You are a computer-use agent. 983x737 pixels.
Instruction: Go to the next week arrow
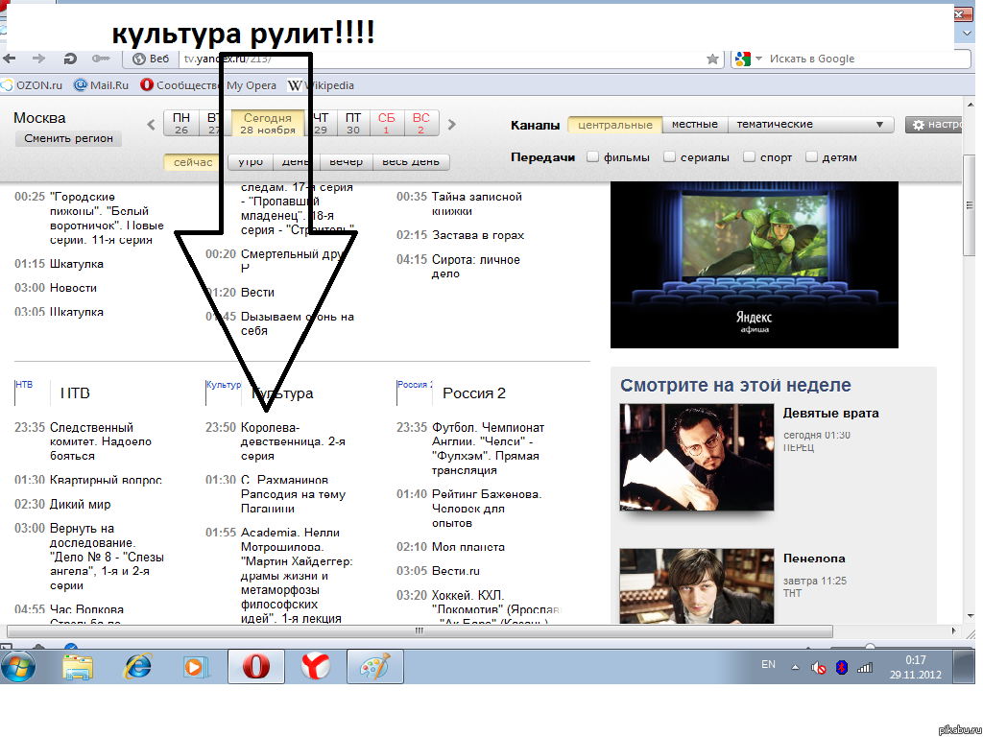[x=452, y=124]
